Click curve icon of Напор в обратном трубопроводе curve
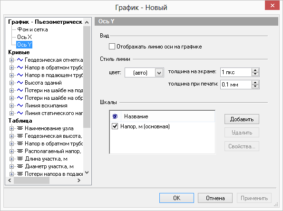The image size is (283, 211). [20, 67]
